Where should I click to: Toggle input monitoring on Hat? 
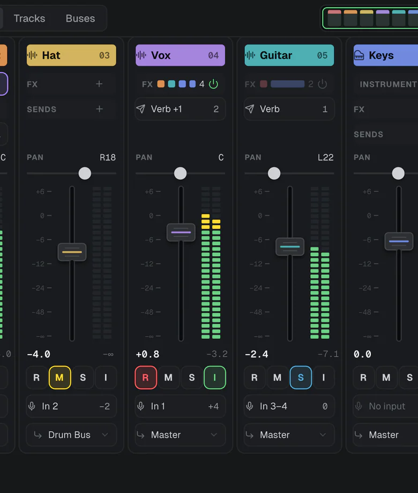(106, 378)
